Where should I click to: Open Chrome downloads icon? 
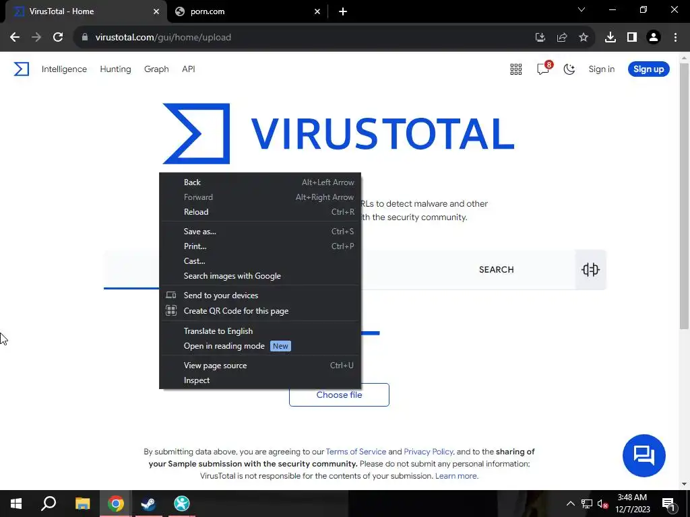(610, 38)
